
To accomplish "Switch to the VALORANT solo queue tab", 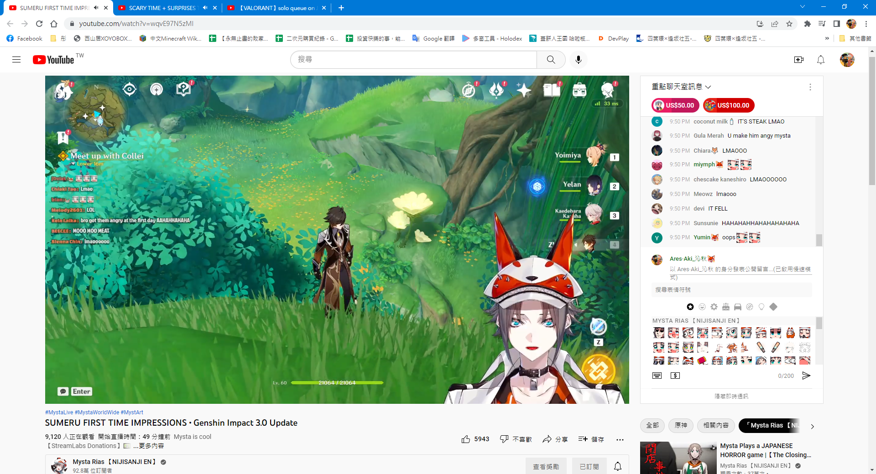I will pos(277,8).
